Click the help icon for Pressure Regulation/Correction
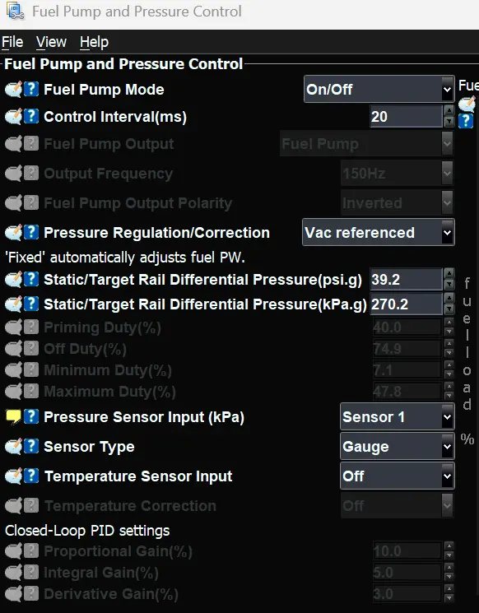 (x=31, y=232)
